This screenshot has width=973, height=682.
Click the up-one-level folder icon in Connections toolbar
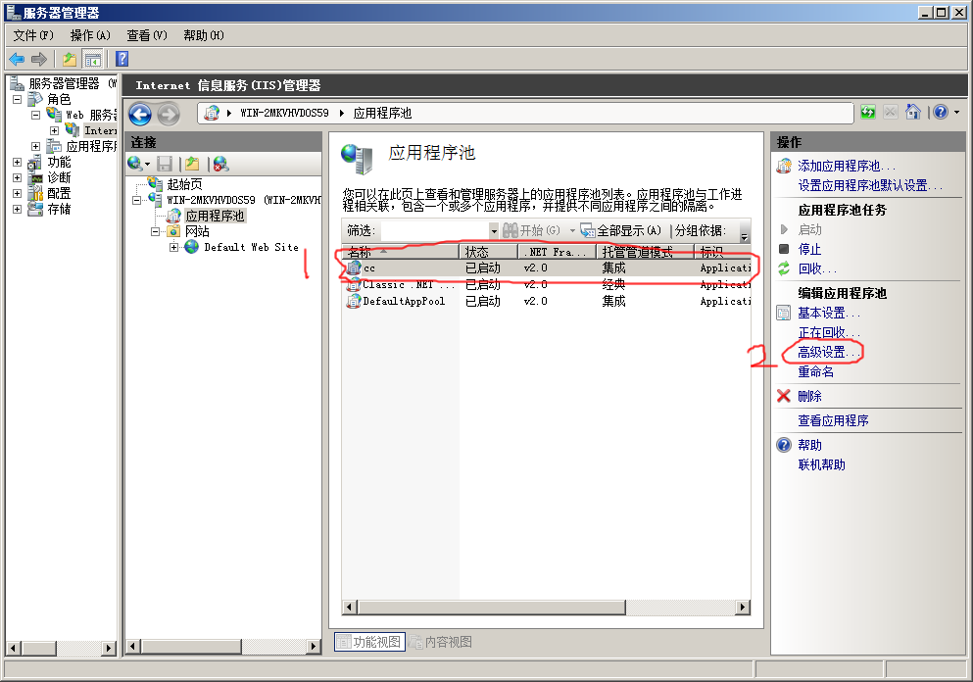point(192,164)
